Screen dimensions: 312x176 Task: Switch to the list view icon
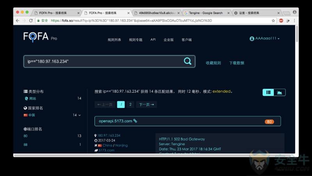(x=268, y=92)
